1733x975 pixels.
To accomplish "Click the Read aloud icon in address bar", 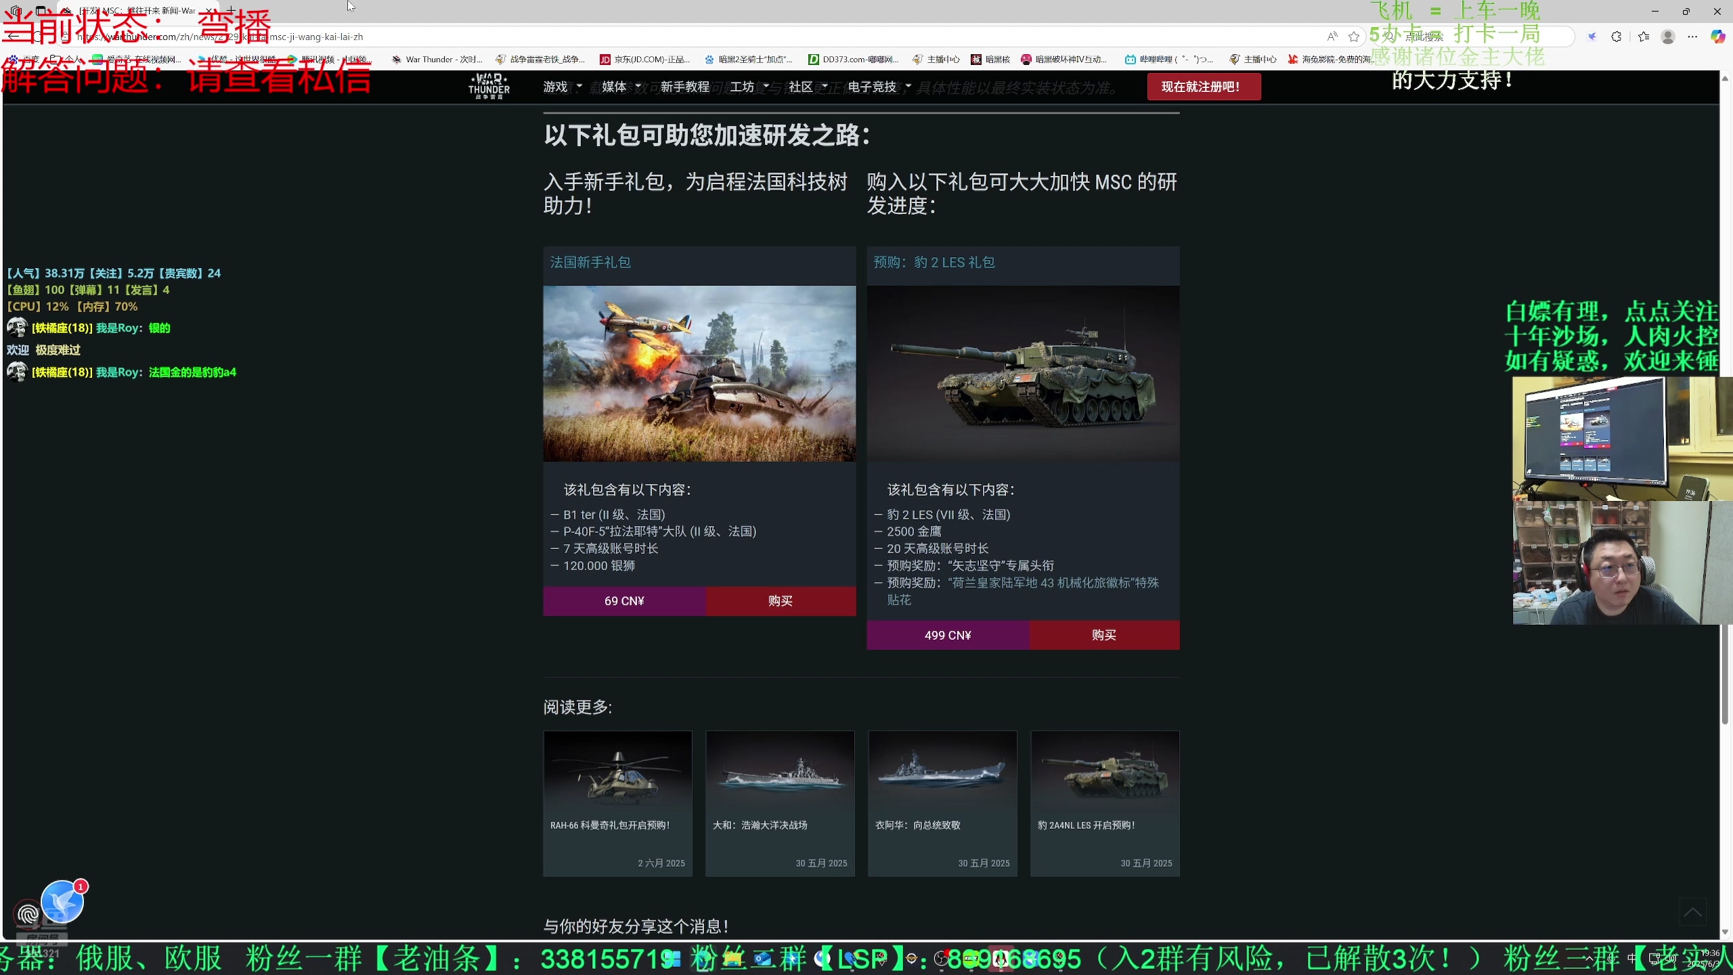I will pos(1332,37).
